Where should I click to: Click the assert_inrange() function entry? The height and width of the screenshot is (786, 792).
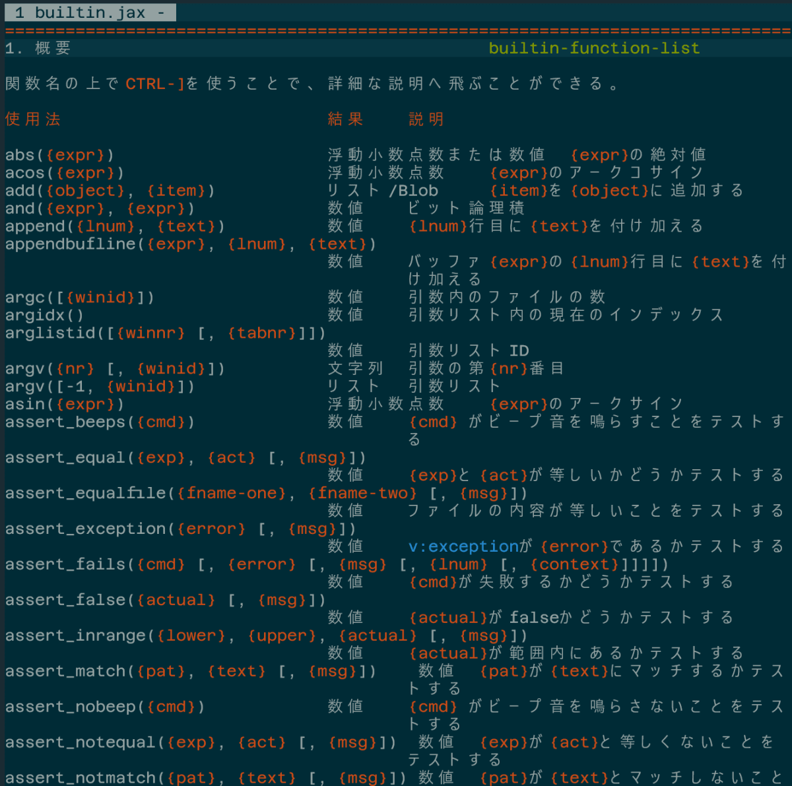[267, 636]
